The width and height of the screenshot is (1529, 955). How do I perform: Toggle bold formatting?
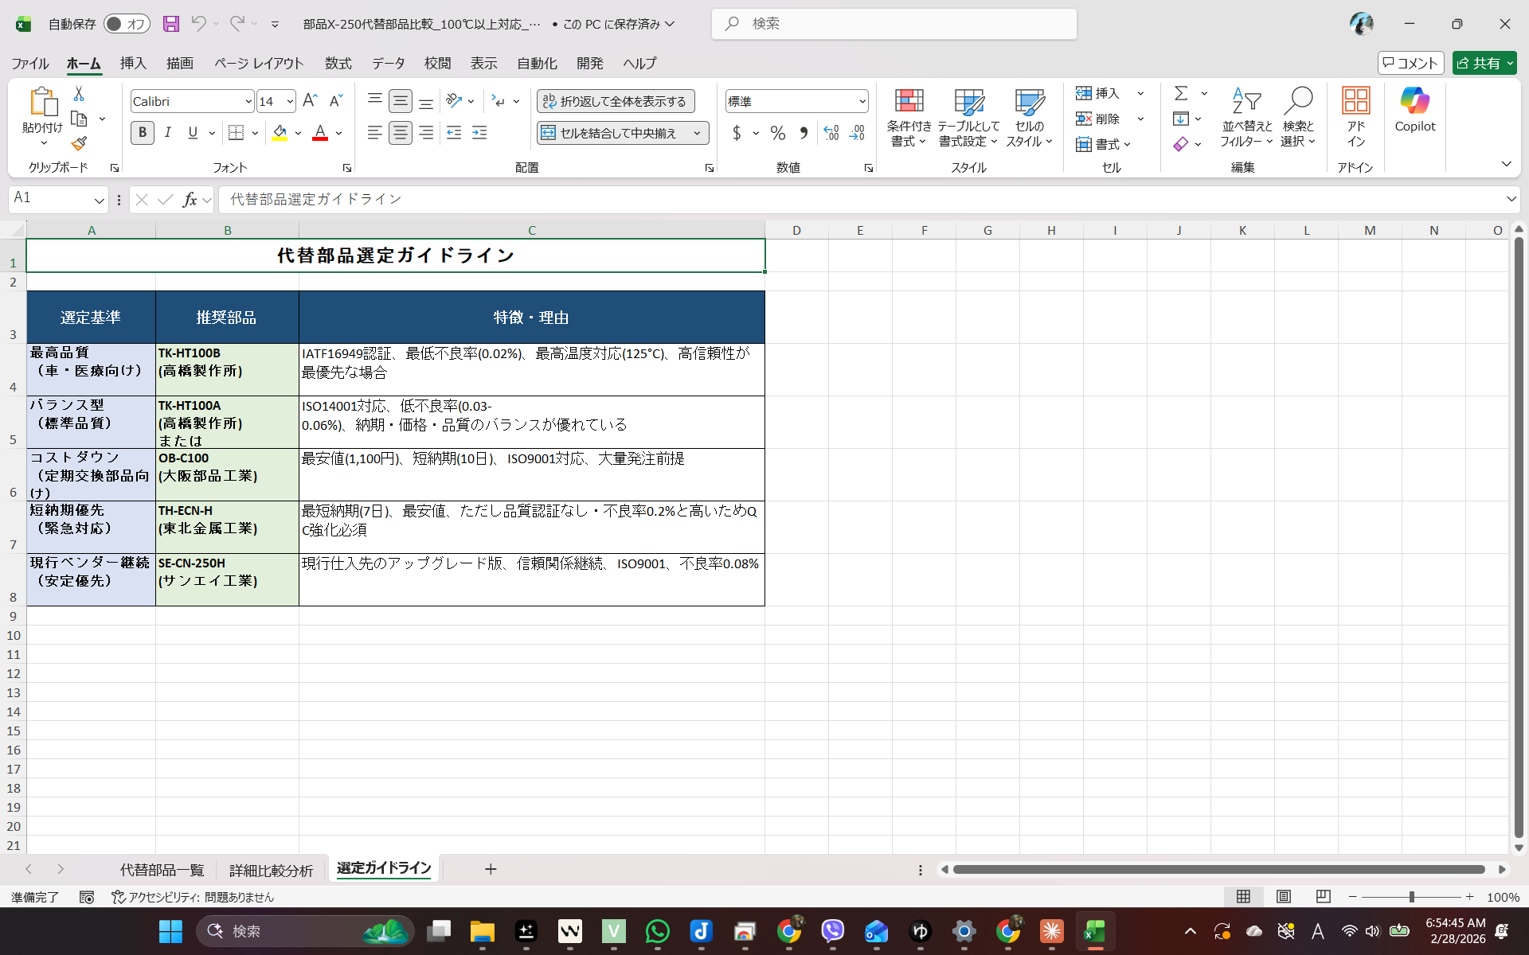pyautogui.click(x=143, y=133)
